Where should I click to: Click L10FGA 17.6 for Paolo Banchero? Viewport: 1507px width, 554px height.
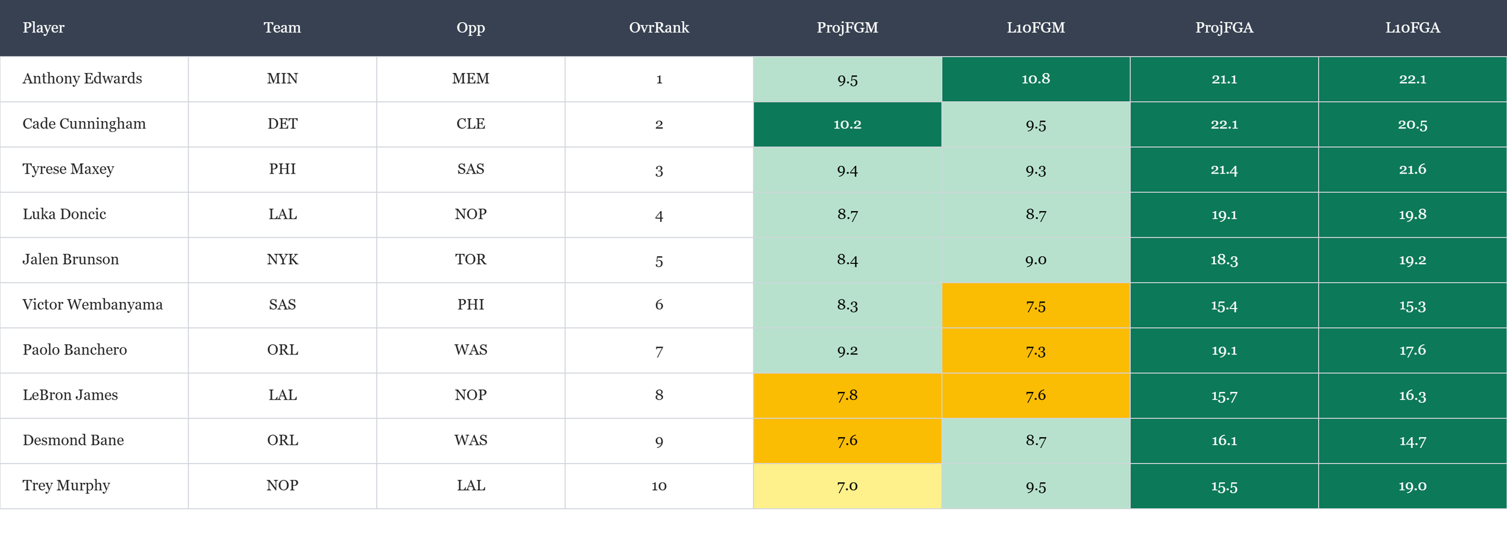tap(1412, 350)
